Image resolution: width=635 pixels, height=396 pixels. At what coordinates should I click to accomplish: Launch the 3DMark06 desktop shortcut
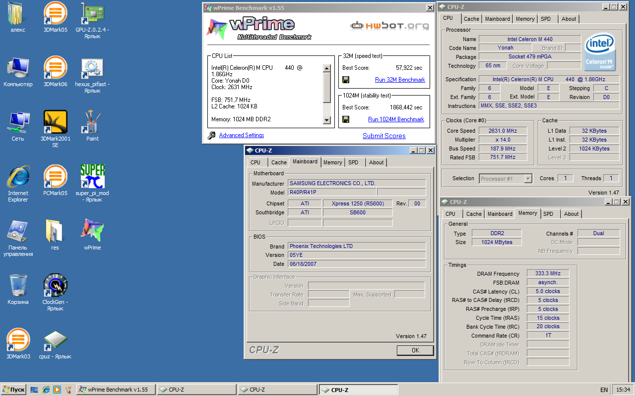55,68
